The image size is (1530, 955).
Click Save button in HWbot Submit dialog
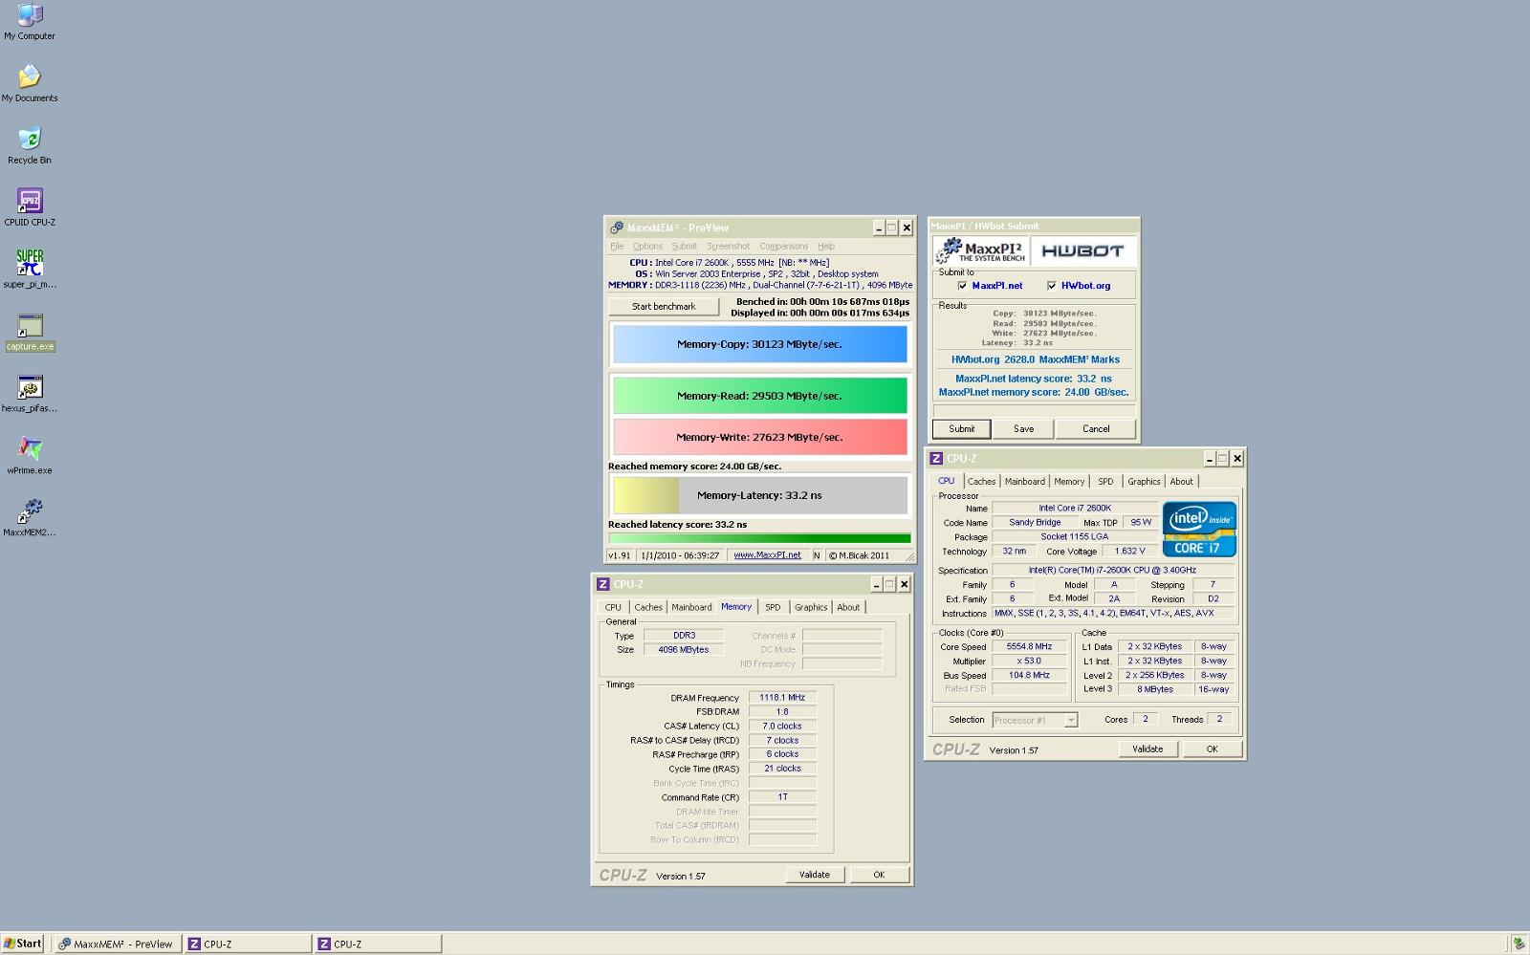tap(1024, 429)
